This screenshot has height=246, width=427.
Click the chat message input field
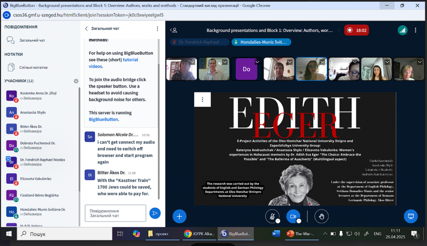pos(115,213)
